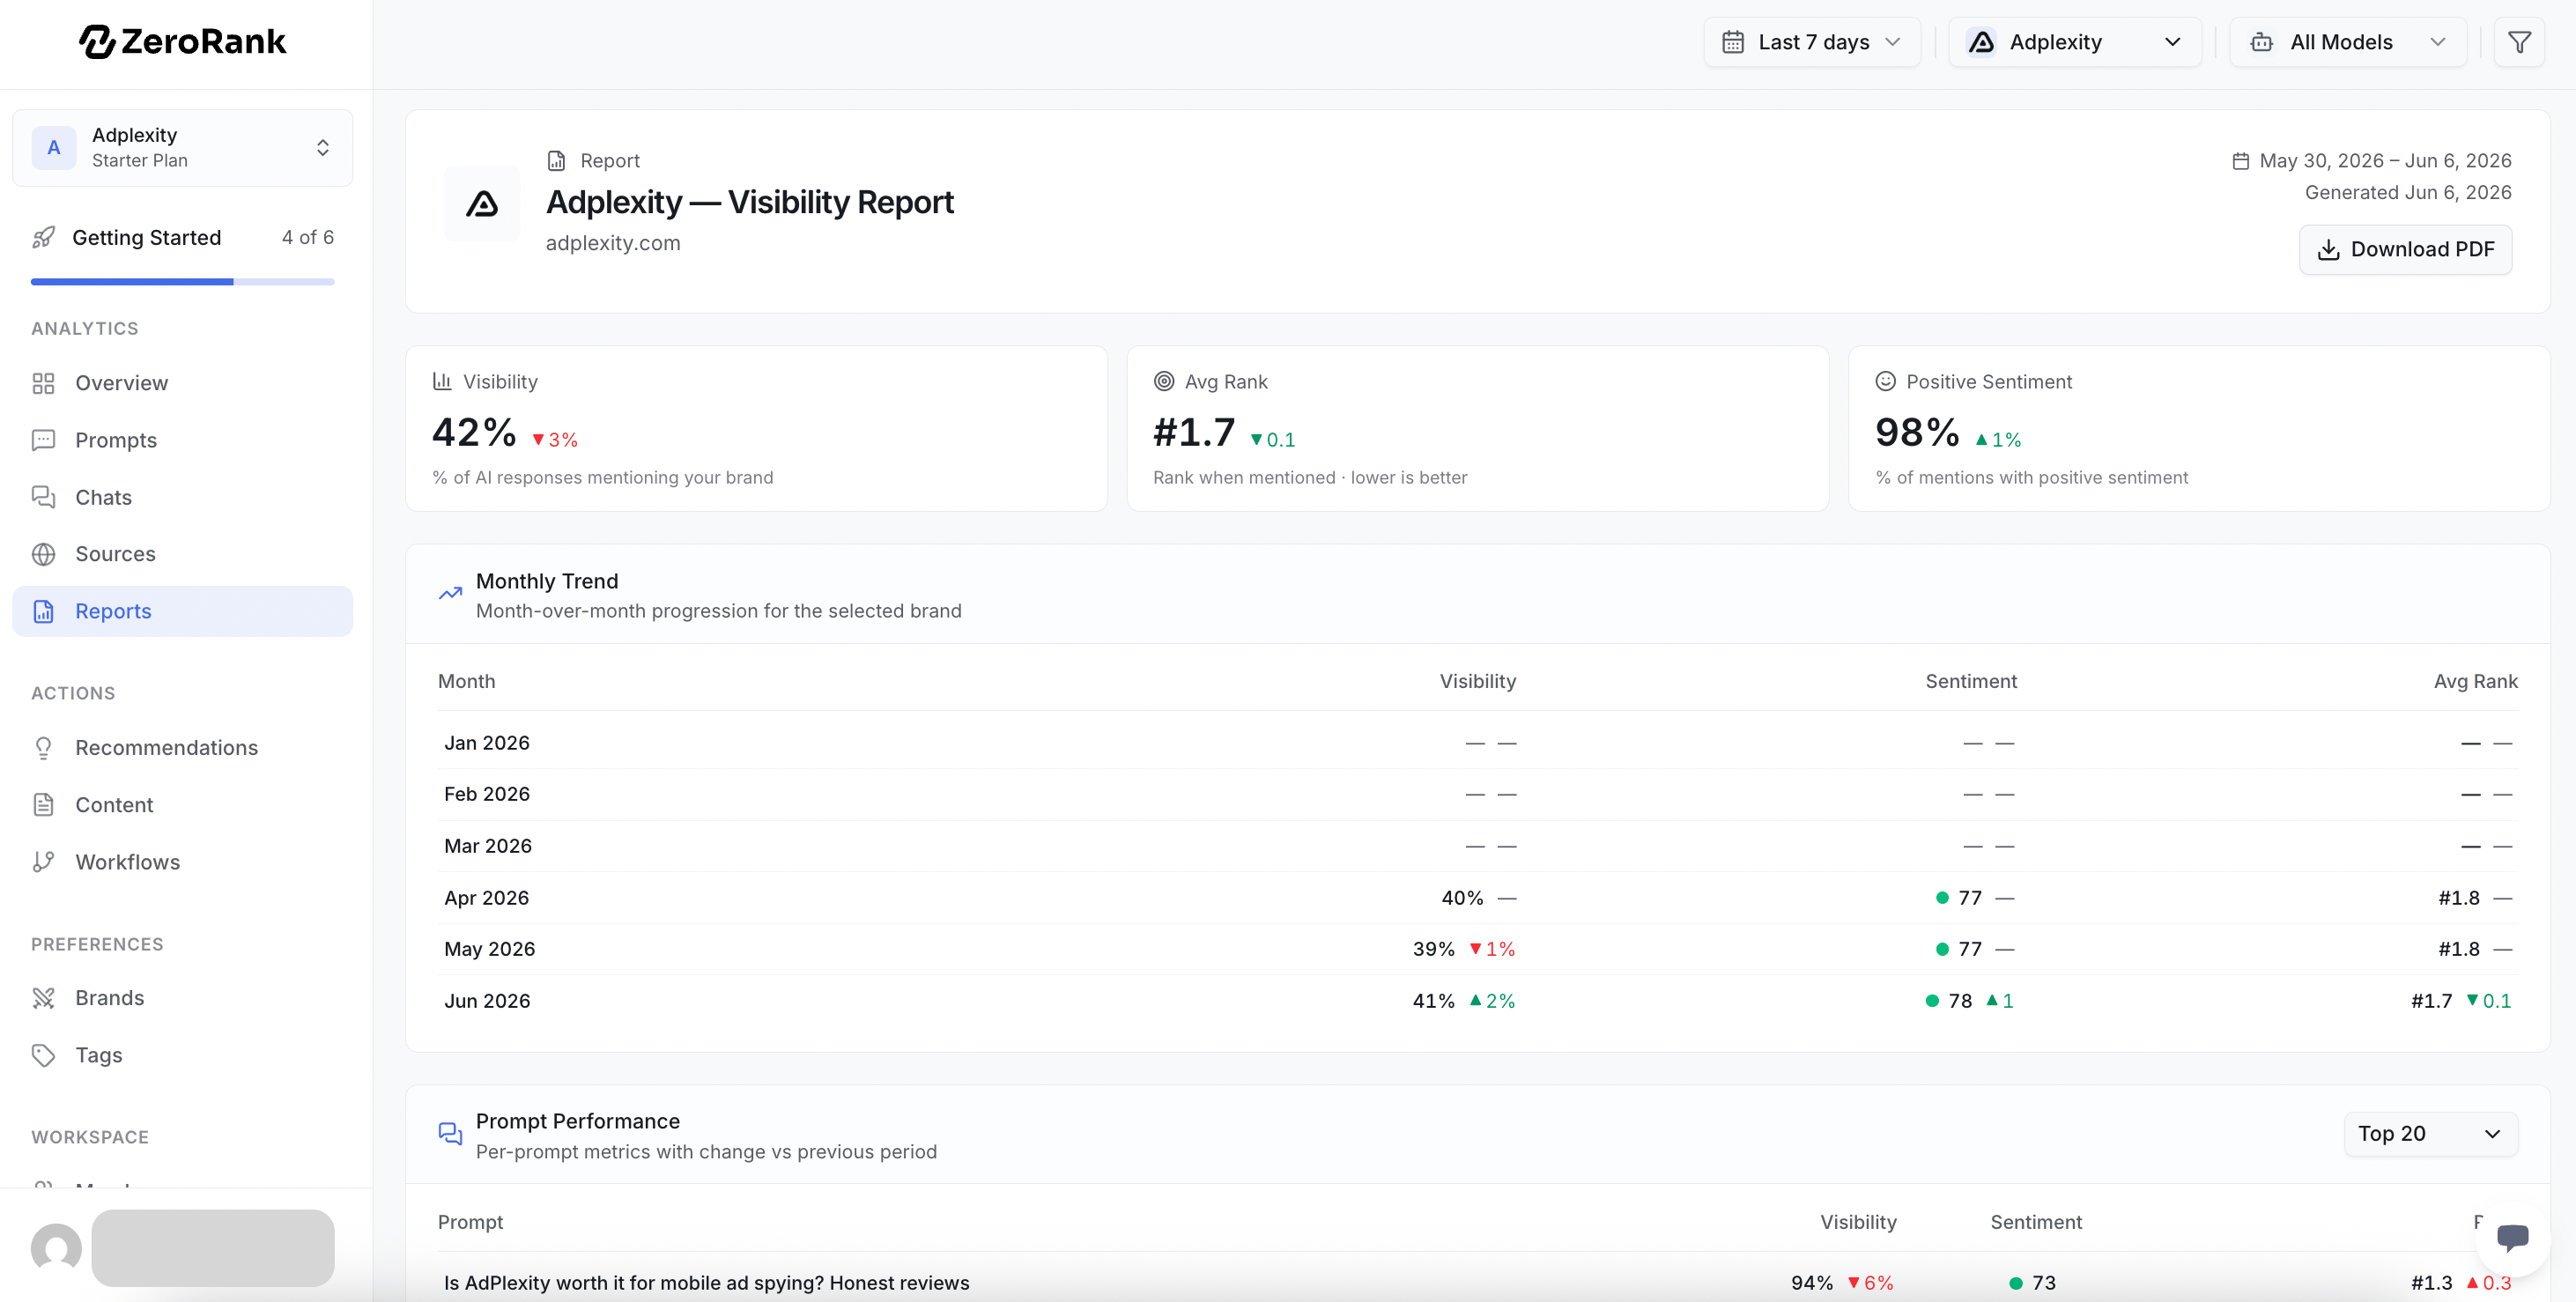Screen dimensions: 2576x1302
Task: Click the Feb 2026 row label
Action: 487,794
